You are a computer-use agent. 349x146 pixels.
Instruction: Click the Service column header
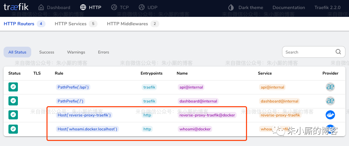pyautogui.click(x=265, y=73)
